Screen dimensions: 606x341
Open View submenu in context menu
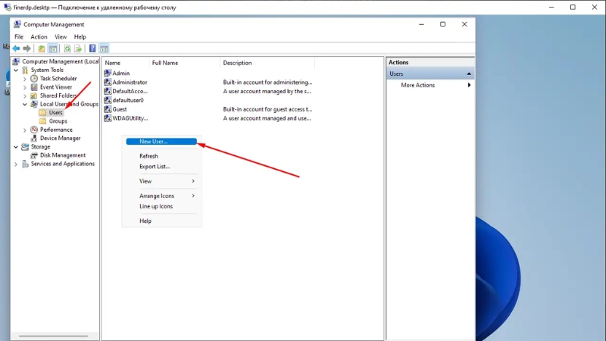(161, 181)
